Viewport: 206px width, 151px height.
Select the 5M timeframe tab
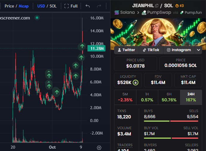(x=125, y=97)
